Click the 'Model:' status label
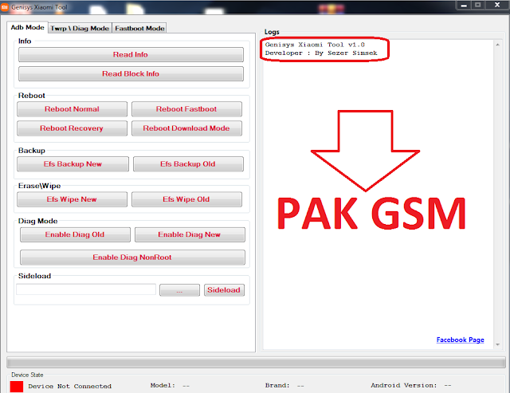This screenshot has width=510, height=393. [163, 386]
